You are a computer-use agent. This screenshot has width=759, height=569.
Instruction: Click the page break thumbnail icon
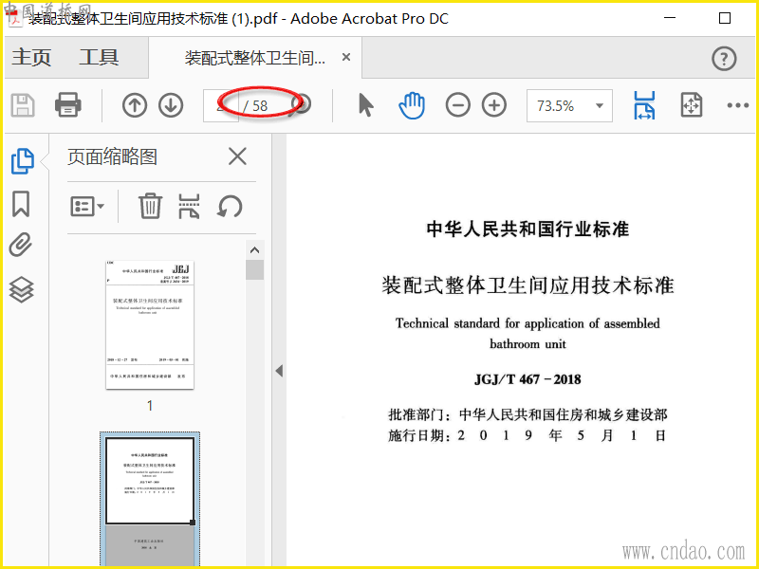click(x=189, y=207)
